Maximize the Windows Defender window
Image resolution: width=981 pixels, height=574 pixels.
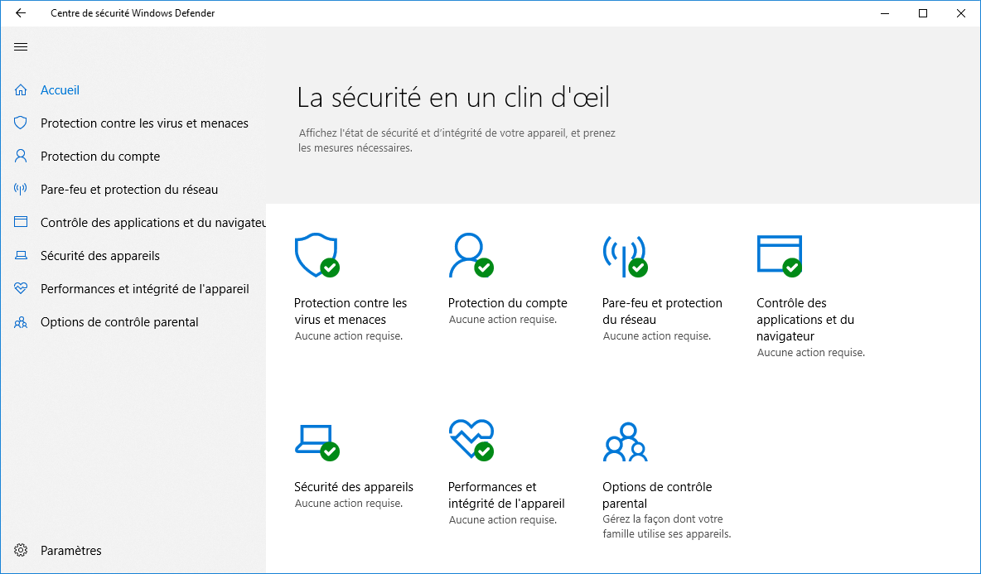click(923, 13)
